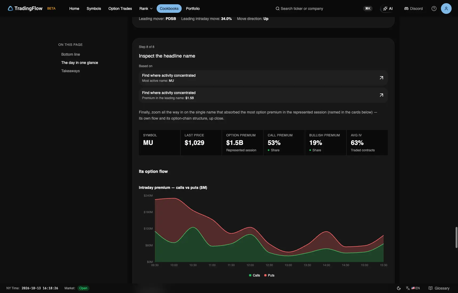Click the language translate icon
The width and height of the screenshot is (458, 293).
point(408,288)
